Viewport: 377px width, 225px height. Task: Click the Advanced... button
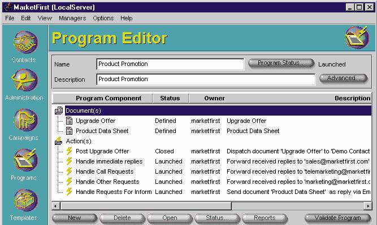click(343, 78)
